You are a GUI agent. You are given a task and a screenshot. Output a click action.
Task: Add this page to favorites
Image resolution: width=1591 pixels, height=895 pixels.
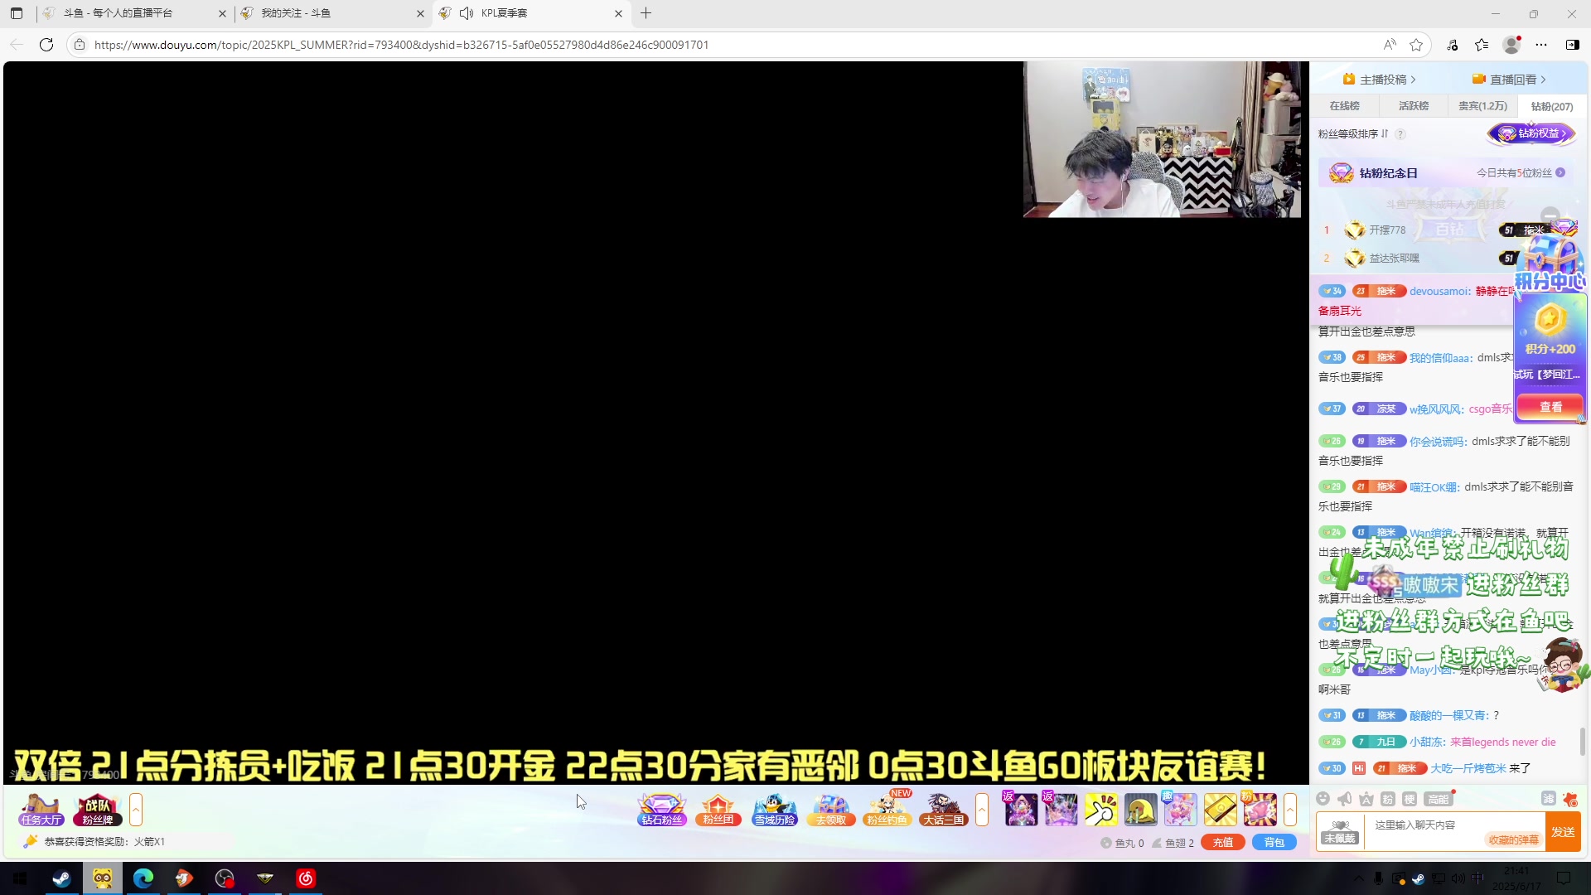pyautogui.click(x=1417, y=45)
